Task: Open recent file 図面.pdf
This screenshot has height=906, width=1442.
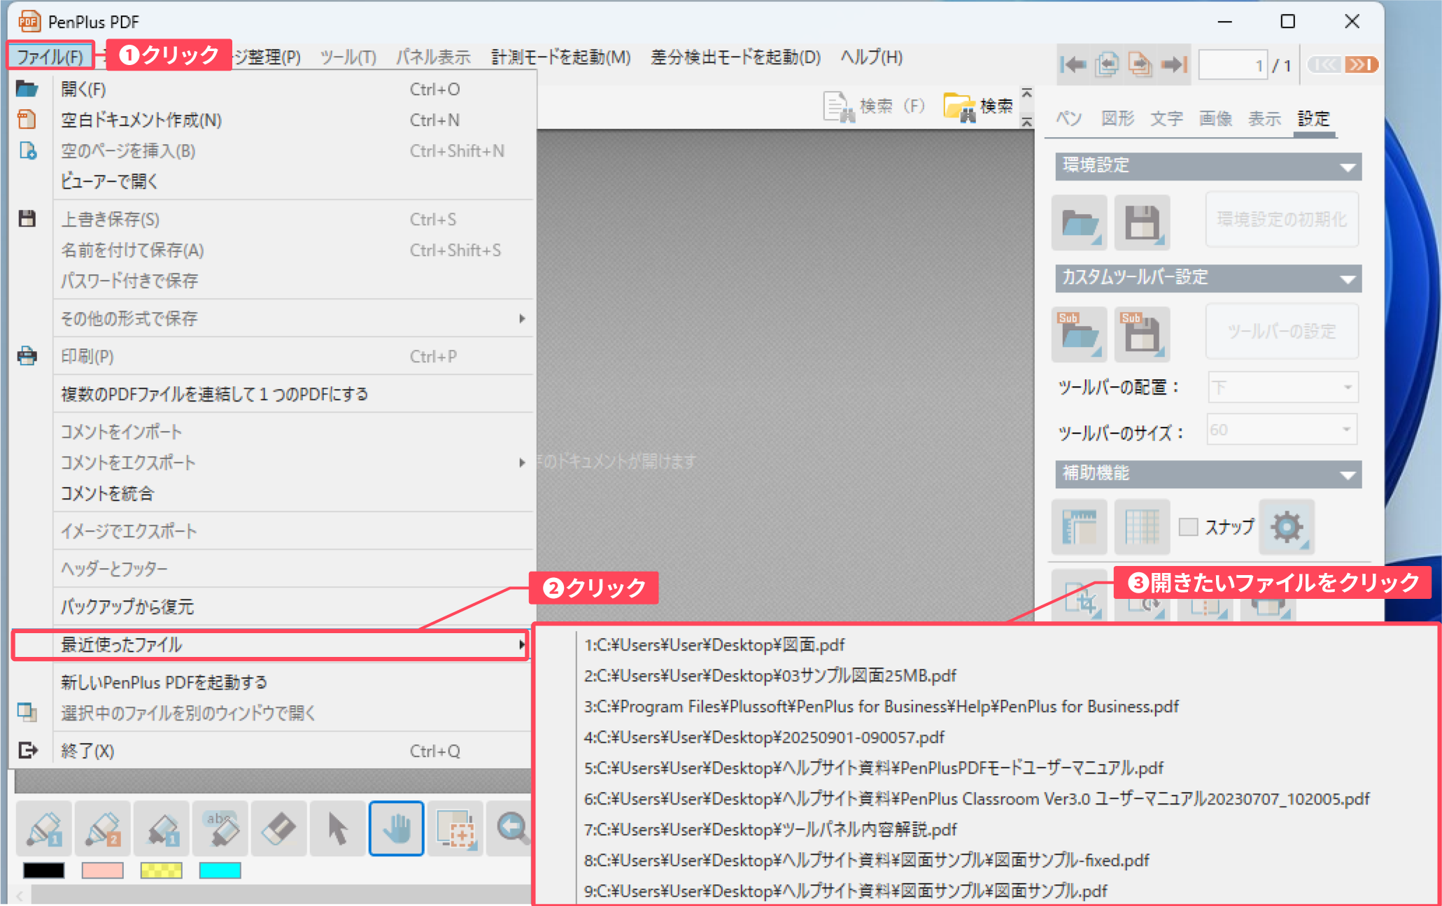Action: (x=714, y=644)
